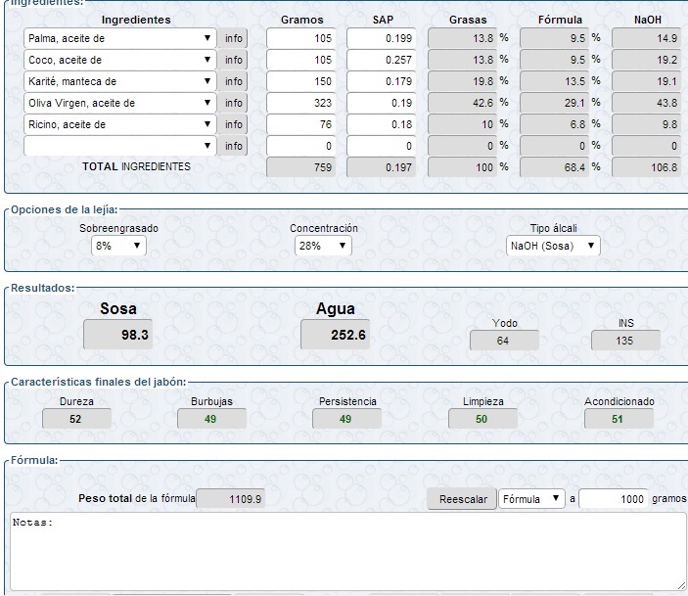
Task: Click info button for Palma oil
Action: coord(234,38)
